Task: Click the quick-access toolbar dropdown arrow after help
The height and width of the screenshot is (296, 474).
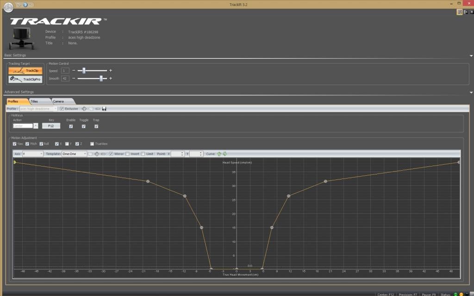Action: [31, 5]
